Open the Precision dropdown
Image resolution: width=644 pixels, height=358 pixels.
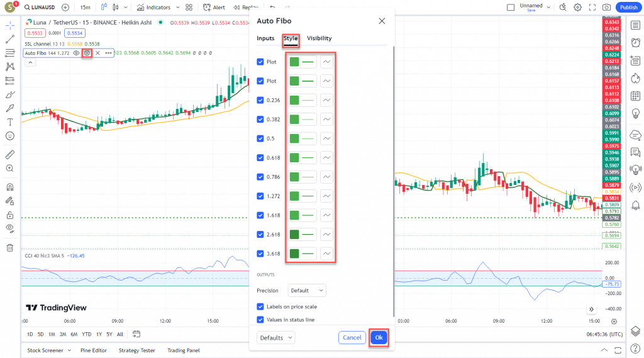point(307,291)
